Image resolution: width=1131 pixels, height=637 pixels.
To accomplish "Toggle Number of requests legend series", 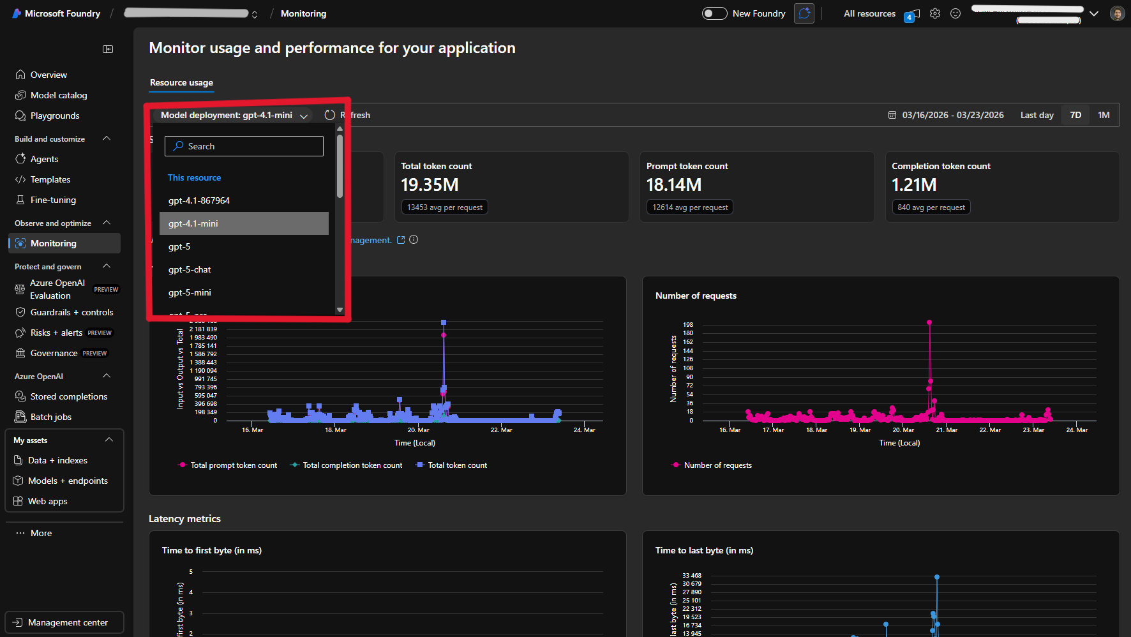I will click(x=712, y=465).
